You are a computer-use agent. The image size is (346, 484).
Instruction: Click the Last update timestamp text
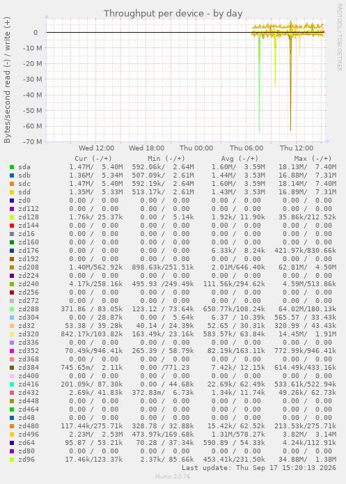[x=259, y=468]
